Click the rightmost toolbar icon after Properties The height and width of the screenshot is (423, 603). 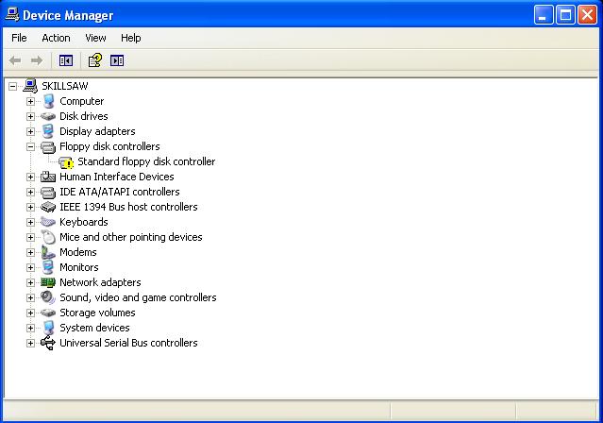pyautogui.click(x=117, y=60)
